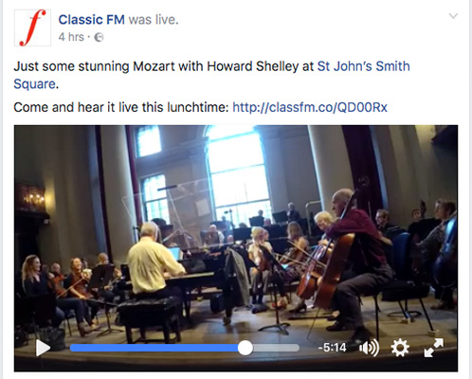Seek to unplayed grey part of progress bar

[276, 348]
